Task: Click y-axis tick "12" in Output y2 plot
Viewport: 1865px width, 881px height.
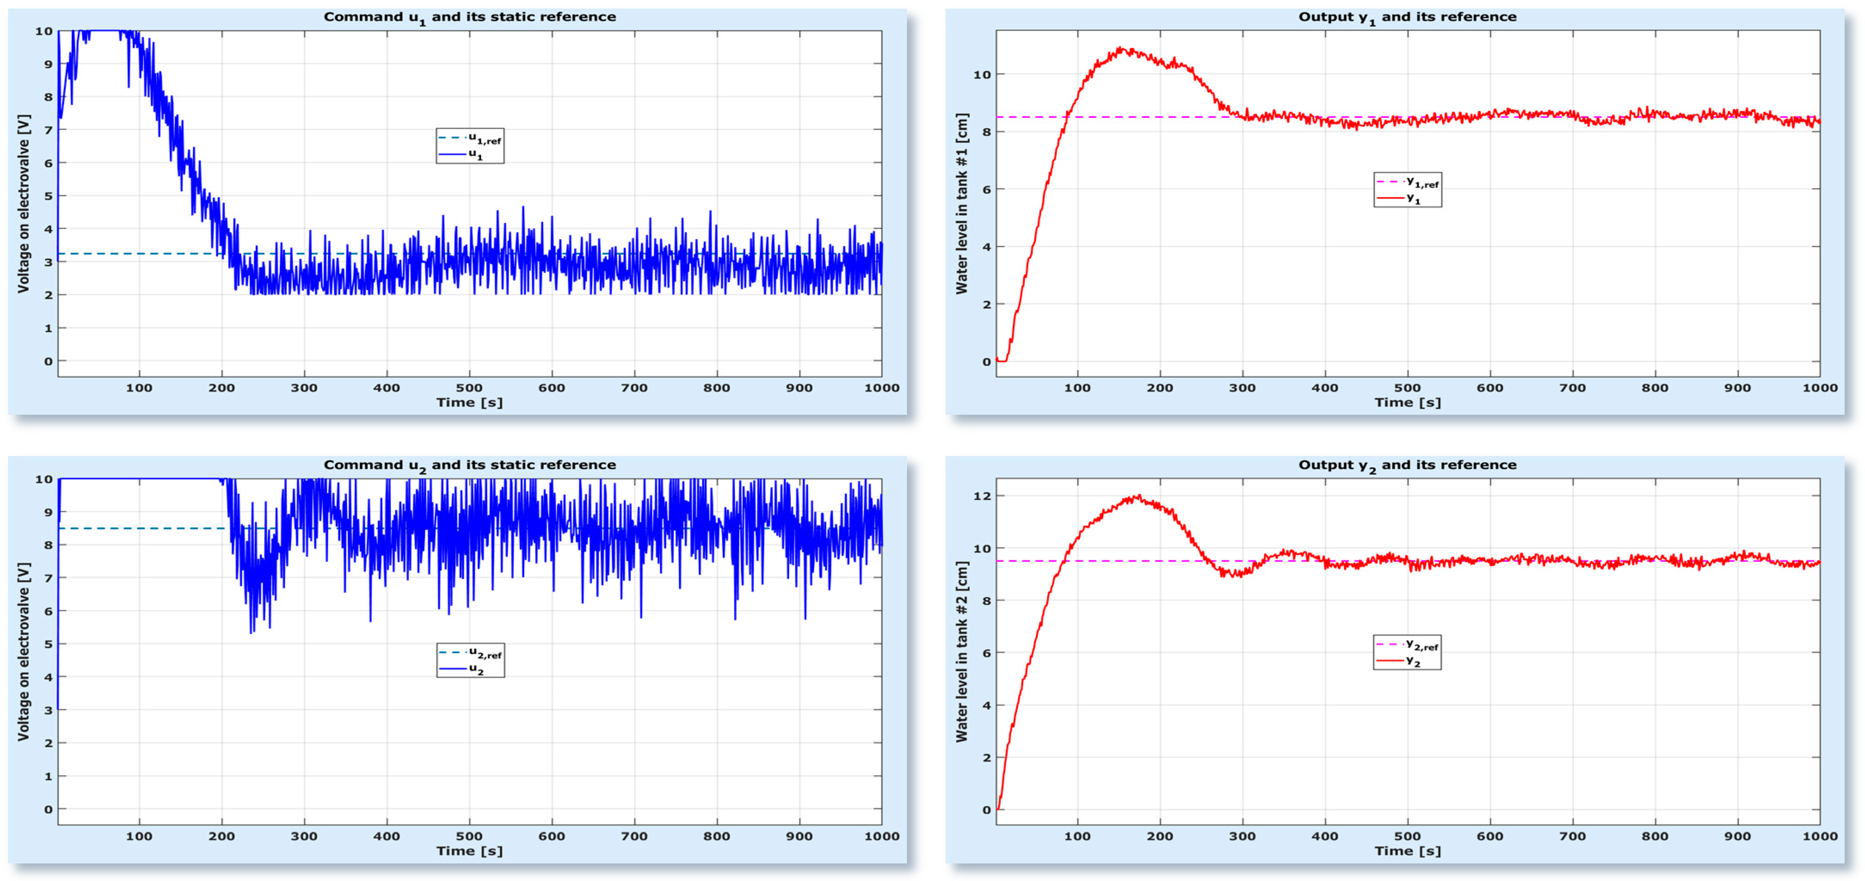Action: tap(982, 496)
